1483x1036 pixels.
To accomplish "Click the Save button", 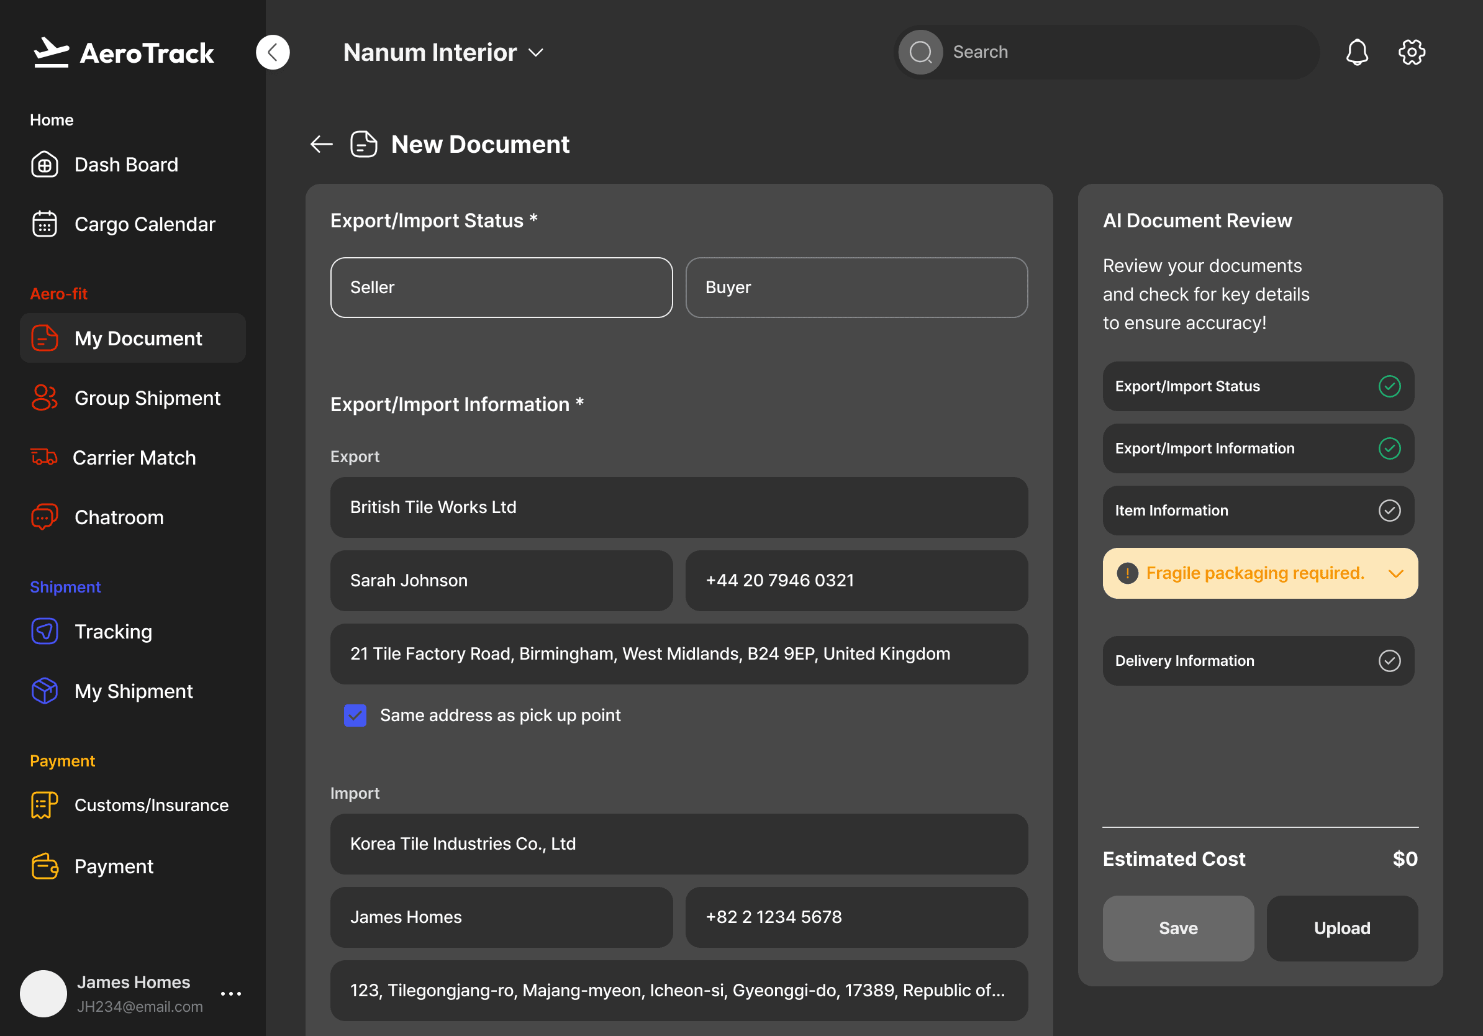I will pyautogui.click(x=1177, y=928).
